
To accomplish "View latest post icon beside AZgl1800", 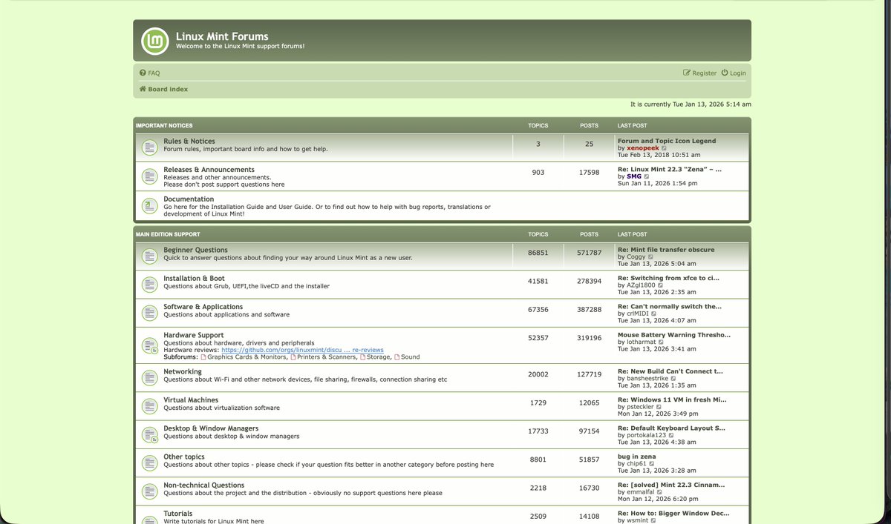I will coord(662,285).
